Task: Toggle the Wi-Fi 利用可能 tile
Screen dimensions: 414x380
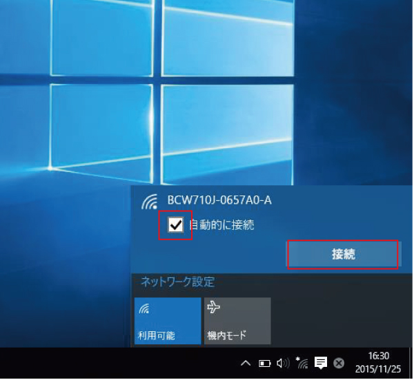Action: [x=168, y=321]
